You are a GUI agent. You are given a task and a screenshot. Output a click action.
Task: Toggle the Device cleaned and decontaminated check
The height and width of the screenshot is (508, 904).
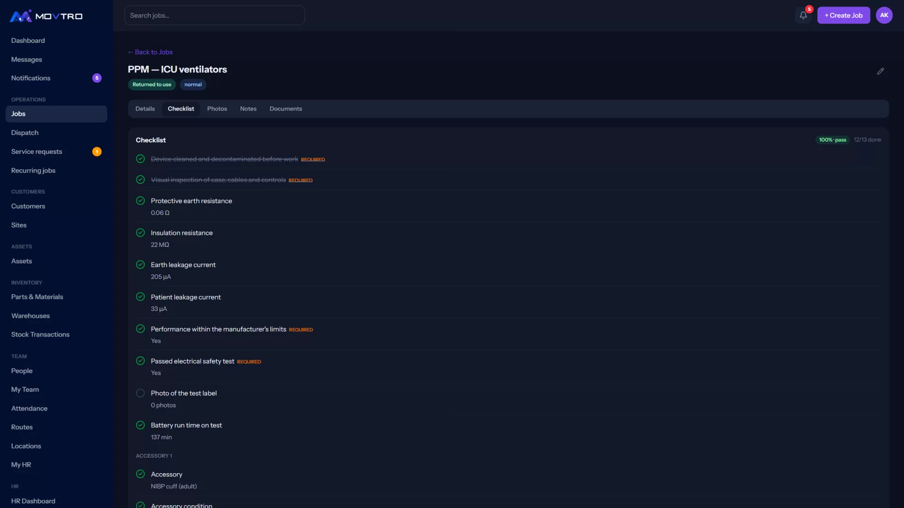coord(140,159)
